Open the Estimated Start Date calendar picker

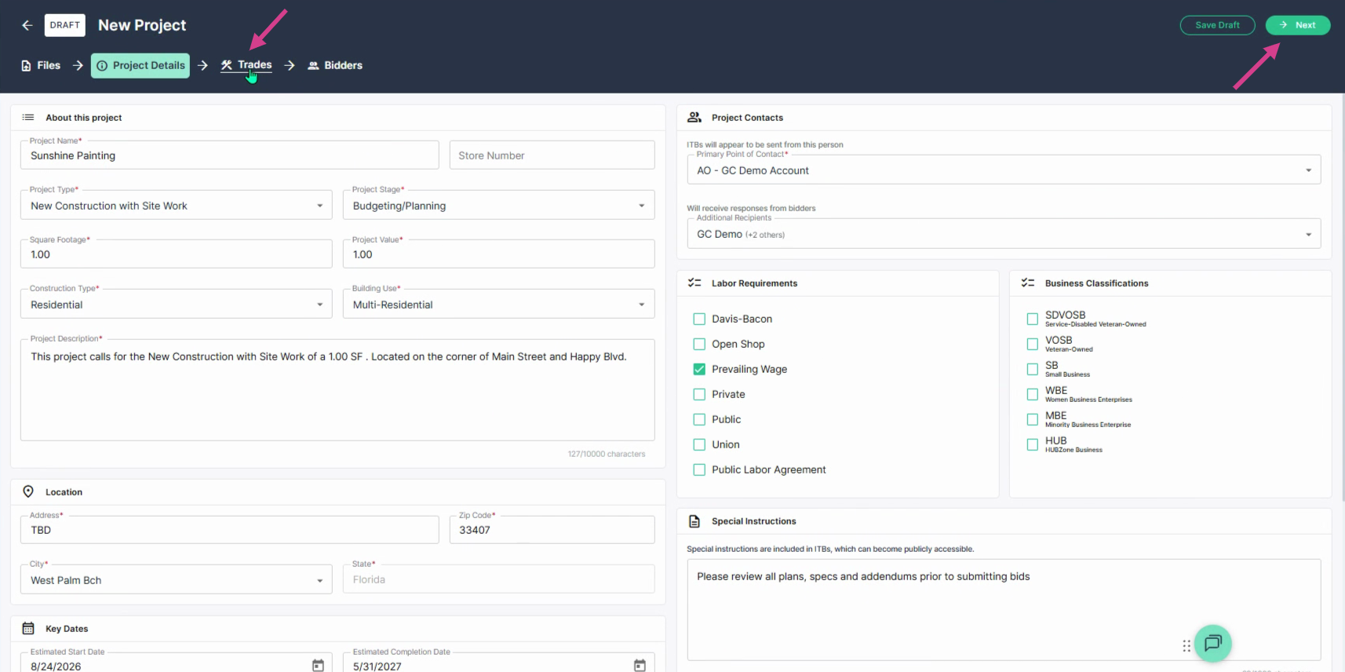318,666
